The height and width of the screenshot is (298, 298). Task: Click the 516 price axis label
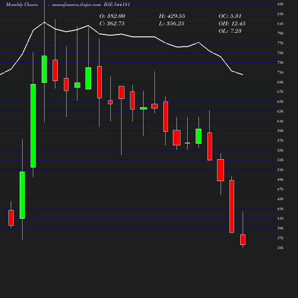click(280, 170)
